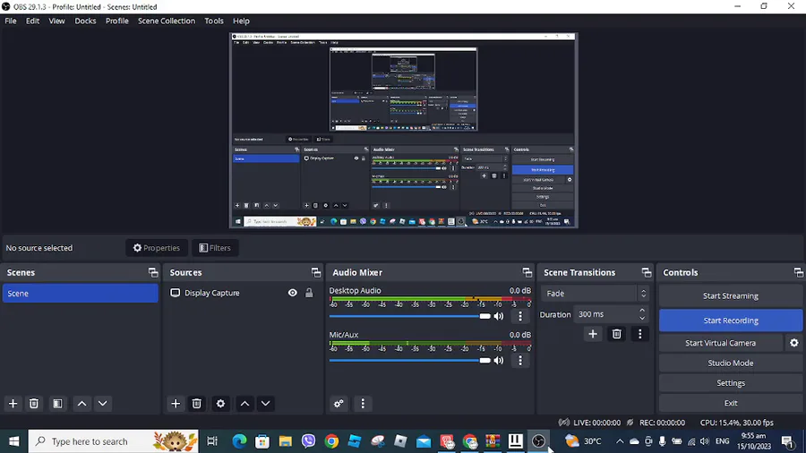
Task: Click the Windows search box
Action: [x=113, y=441]
